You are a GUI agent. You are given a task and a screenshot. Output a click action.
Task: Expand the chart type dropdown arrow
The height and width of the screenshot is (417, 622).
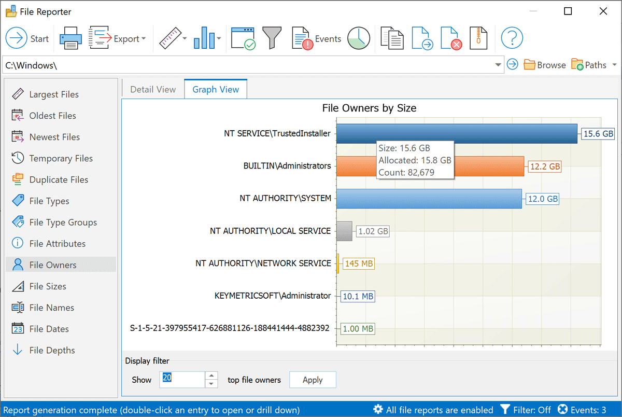tap(219, 38)
